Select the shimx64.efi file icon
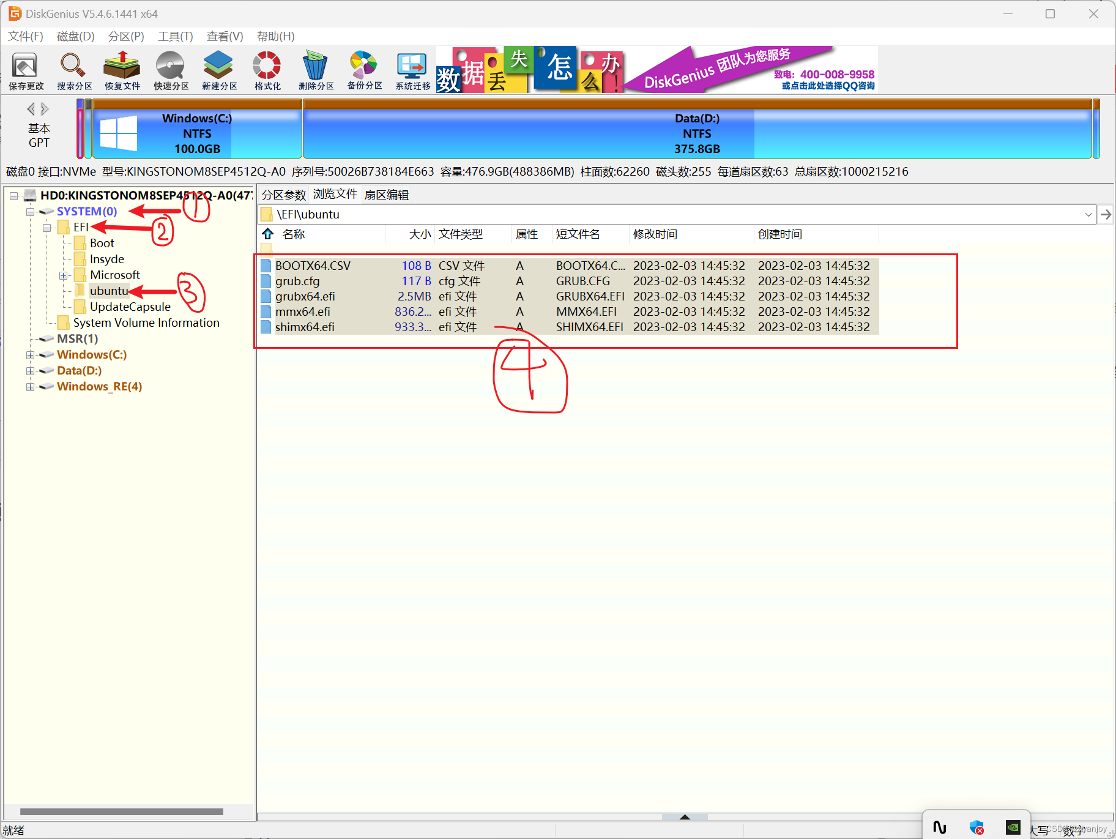The height and width of the screenshot is (839, 1116). [266, 327]
